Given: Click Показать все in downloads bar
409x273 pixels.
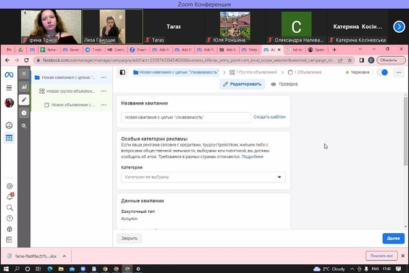Looking at the screenshot, I should pos(380,256).
